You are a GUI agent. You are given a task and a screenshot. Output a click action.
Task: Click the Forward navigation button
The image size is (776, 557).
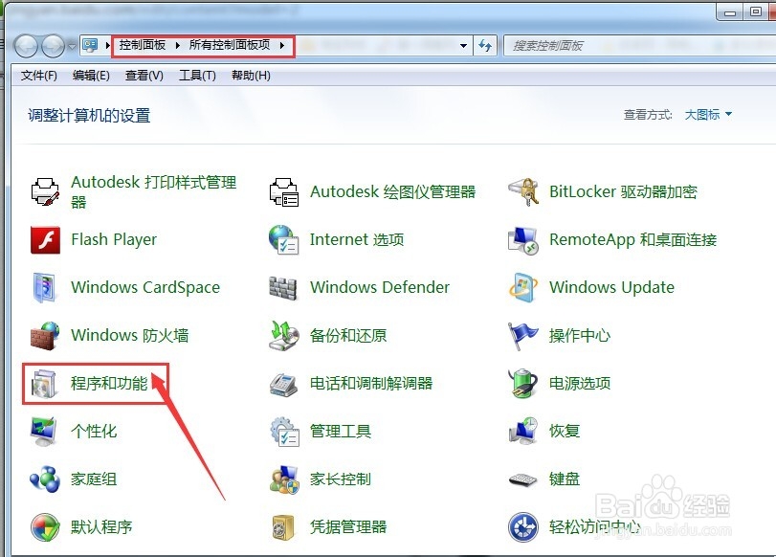[53, 46]
